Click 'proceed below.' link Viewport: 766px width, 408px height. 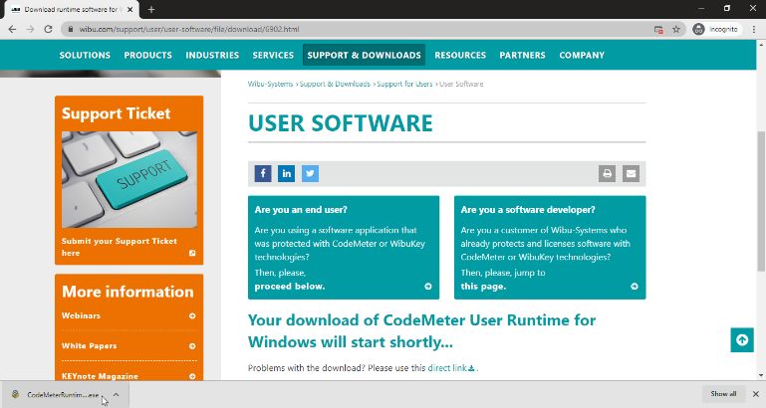pyautogui.click(x=290, y=287)
